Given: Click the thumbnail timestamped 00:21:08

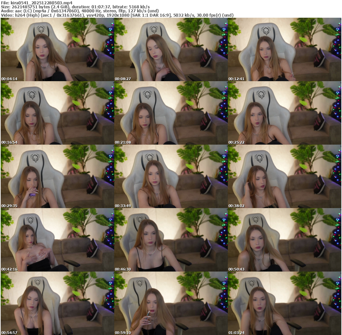Looking at the screenshot, I should pyautogui.click(x=171, y=113).
